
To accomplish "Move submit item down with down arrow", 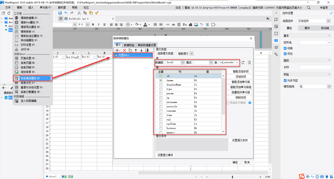I will [x=141, y=50].
